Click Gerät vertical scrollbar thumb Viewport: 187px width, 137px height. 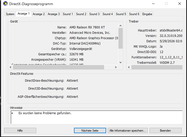(x=120, y=38)
